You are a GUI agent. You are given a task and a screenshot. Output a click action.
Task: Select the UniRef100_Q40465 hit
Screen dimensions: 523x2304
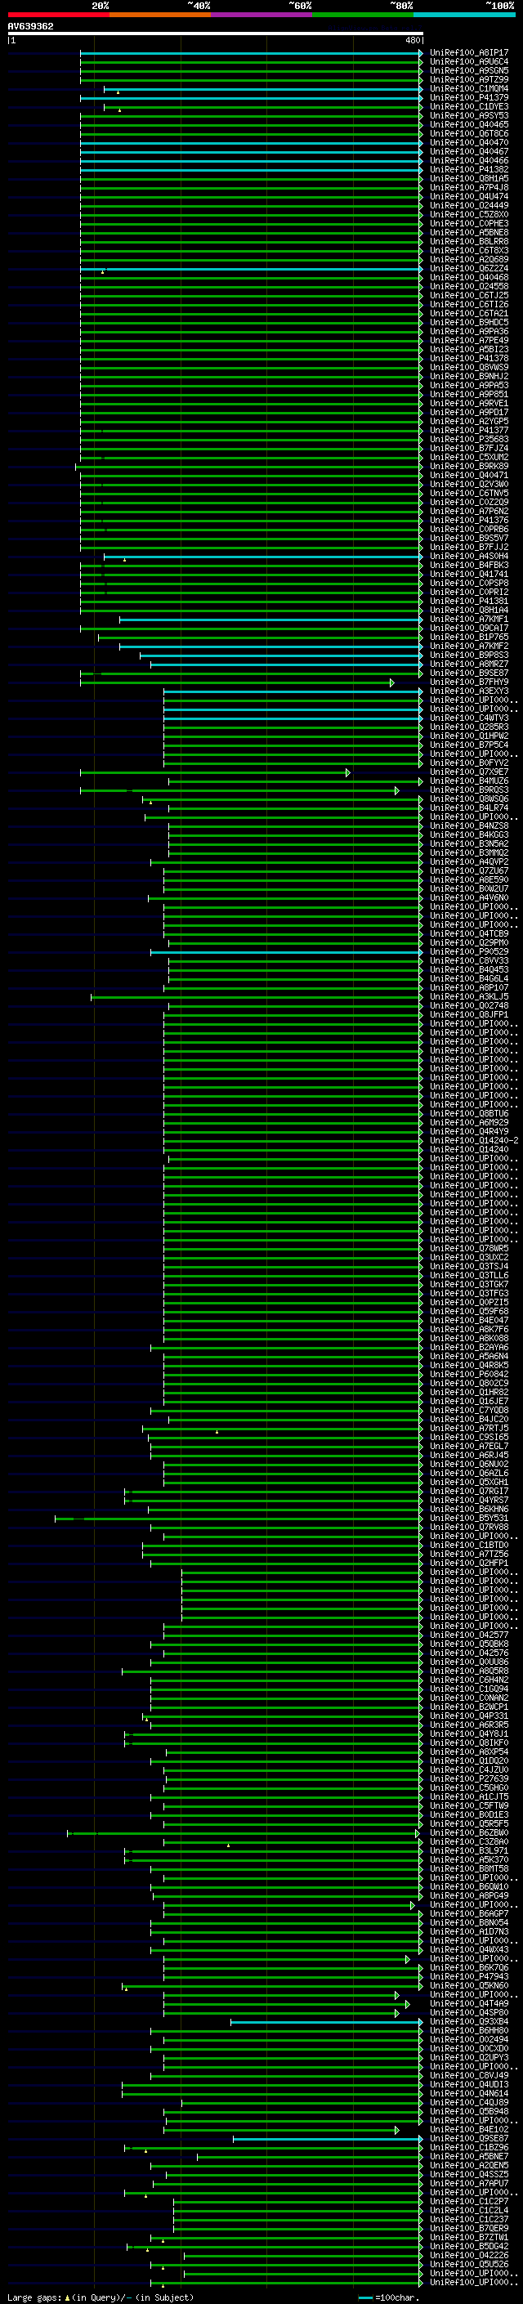point(469,124)
